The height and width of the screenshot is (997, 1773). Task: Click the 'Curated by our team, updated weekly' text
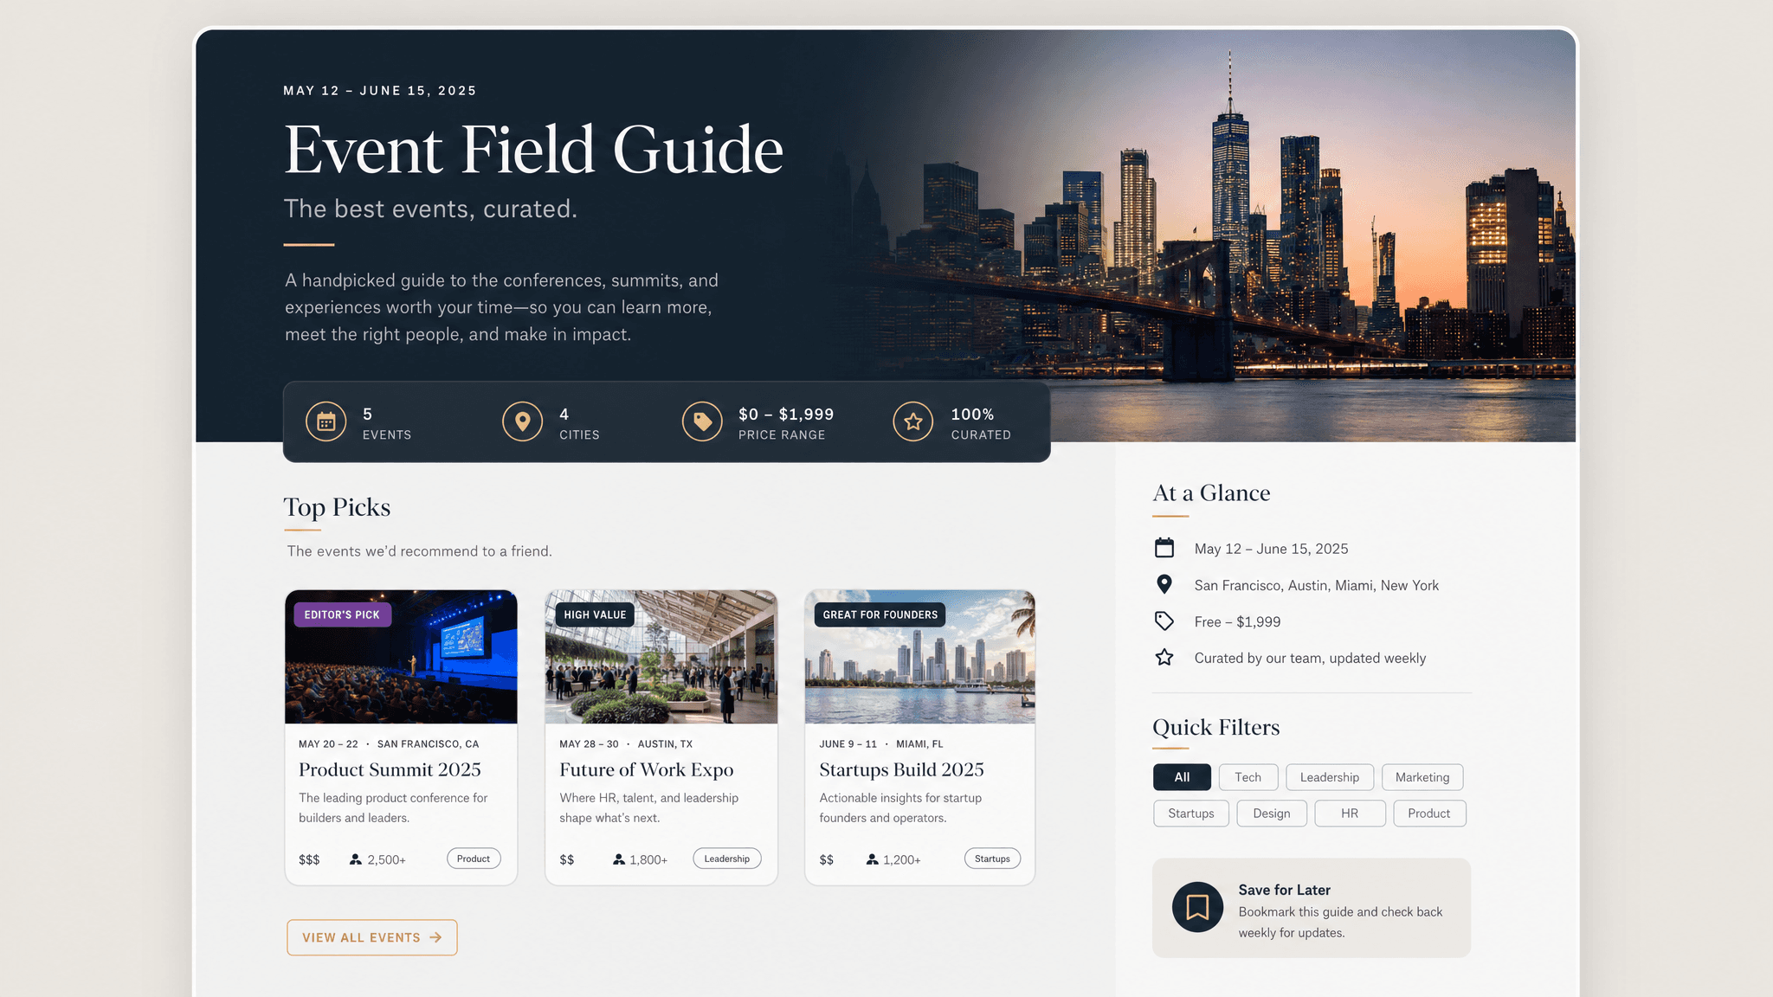coord(1310,658)
